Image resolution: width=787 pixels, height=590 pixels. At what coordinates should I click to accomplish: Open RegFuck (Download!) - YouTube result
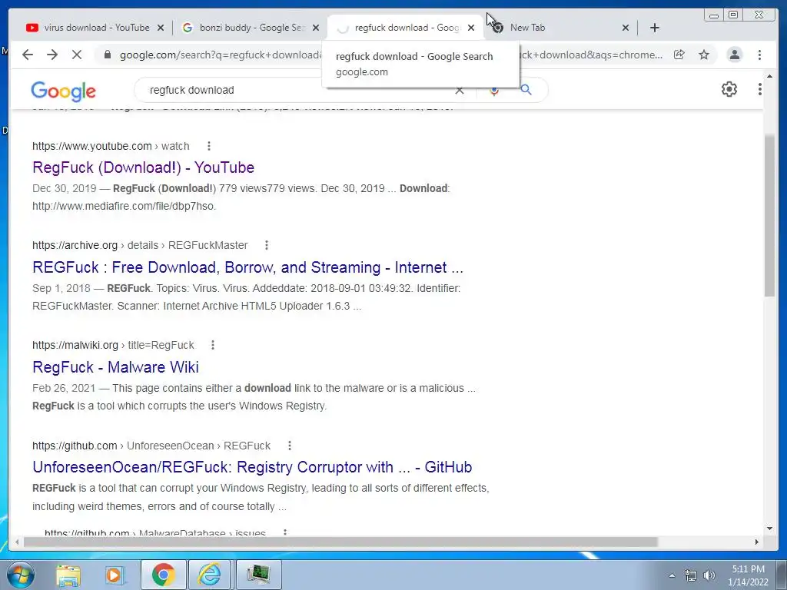pyautogui.click(x=143, y=167)
